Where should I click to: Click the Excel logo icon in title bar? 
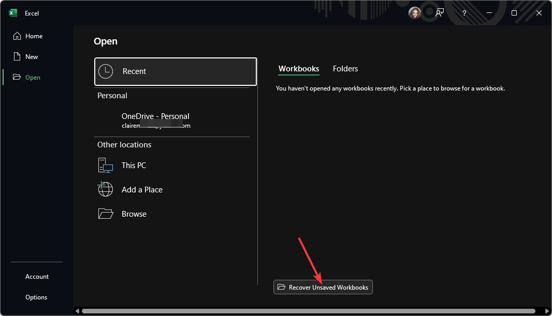tap(13, 13)
